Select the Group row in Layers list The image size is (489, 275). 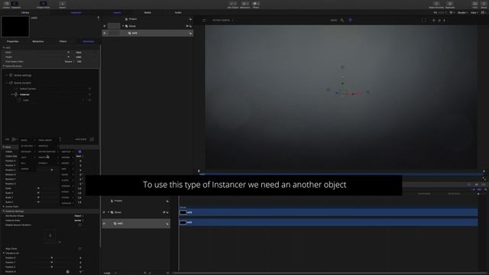click(147, 26)
